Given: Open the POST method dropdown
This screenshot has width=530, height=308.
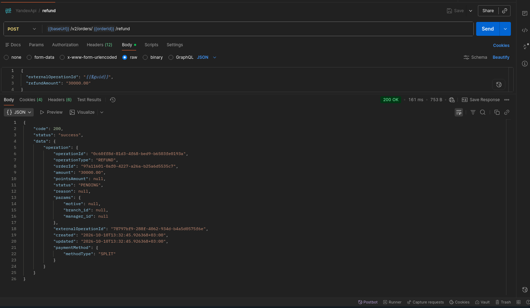Looking at the screenshot, I should tap(22, 29).
